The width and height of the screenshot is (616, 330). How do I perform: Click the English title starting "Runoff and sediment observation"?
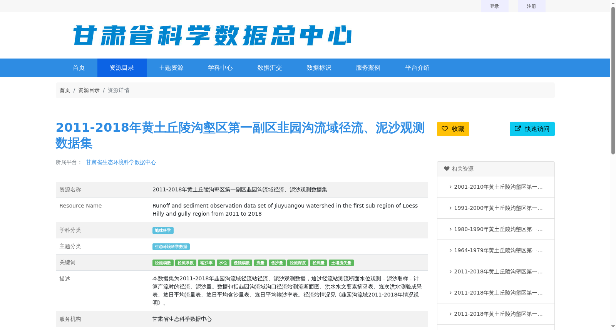pyautogui.click(x=285, y=210)
